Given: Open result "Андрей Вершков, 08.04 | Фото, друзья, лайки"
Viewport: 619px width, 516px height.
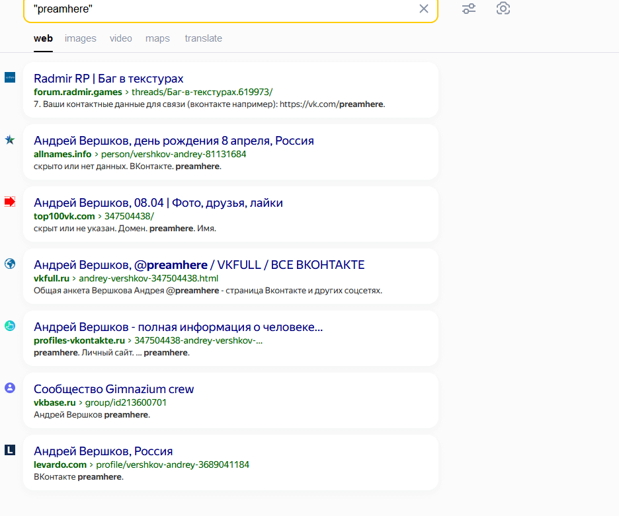Looking at the screenshot, I should [x=158, y=203].
